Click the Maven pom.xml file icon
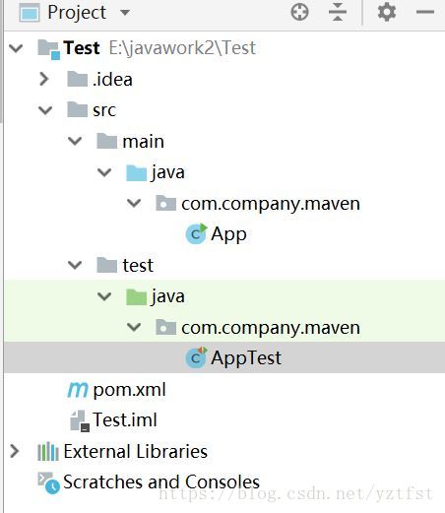 pyautogui.click(x=78, y=390)
